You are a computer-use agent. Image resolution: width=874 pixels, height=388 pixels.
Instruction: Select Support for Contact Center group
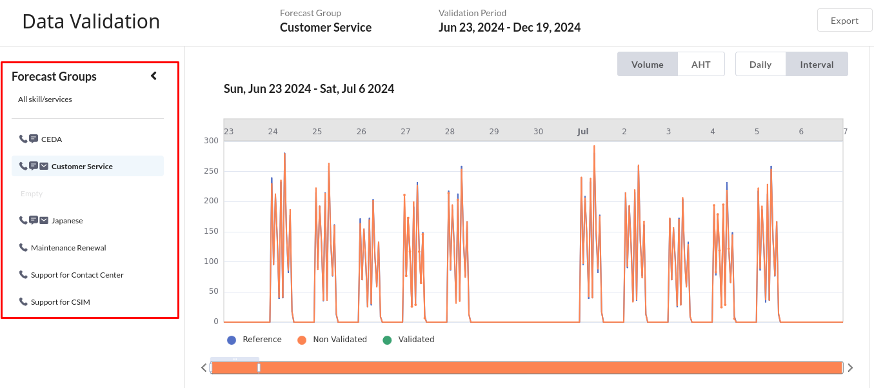pos(77,275)
